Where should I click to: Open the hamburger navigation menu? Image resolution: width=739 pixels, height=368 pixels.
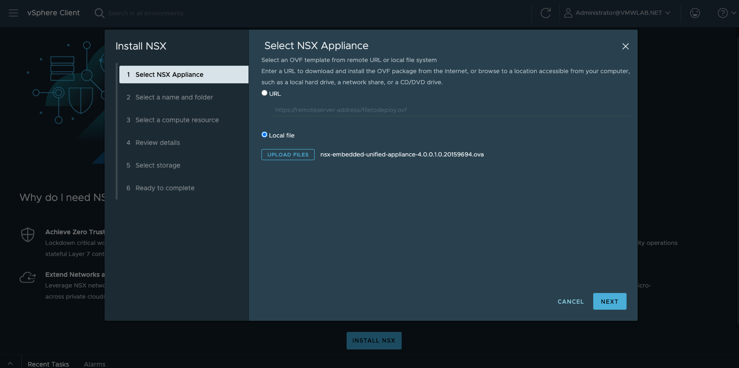[x=13, y=13]
